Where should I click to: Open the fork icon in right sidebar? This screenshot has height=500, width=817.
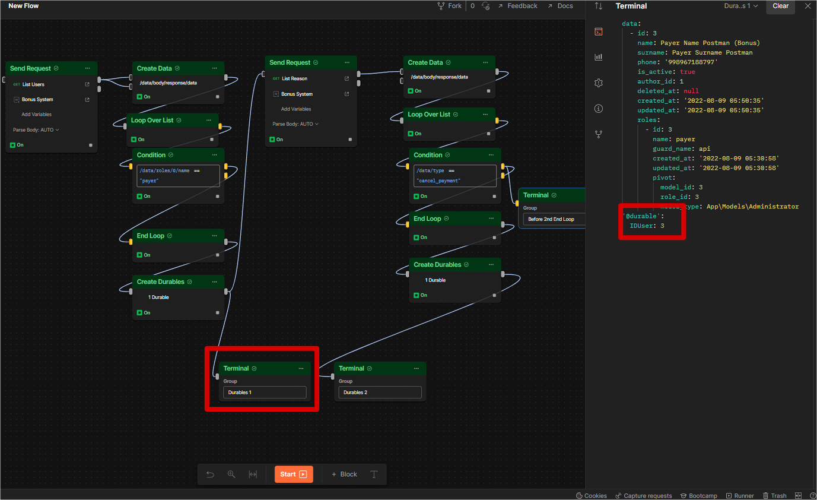599,134
